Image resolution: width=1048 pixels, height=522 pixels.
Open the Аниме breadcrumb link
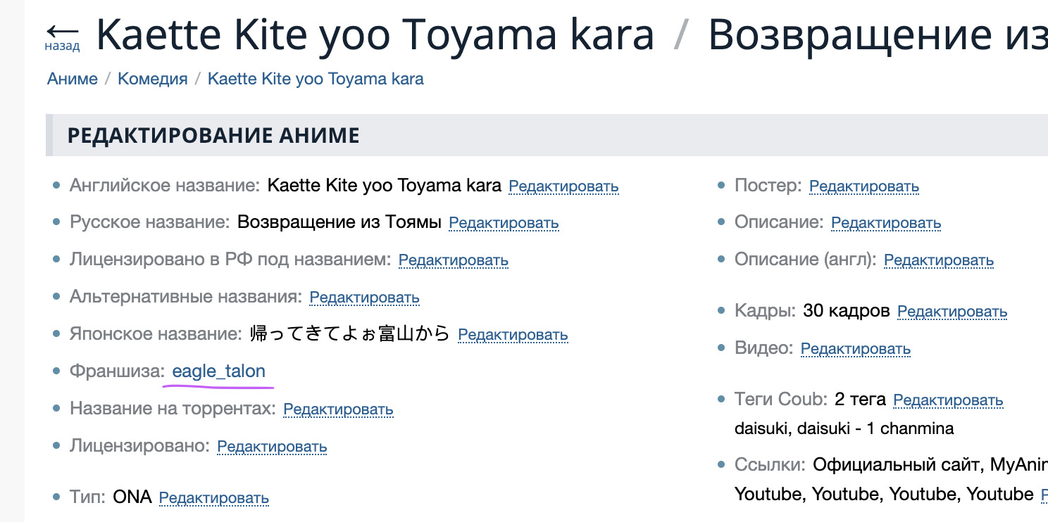pos(72,79)
